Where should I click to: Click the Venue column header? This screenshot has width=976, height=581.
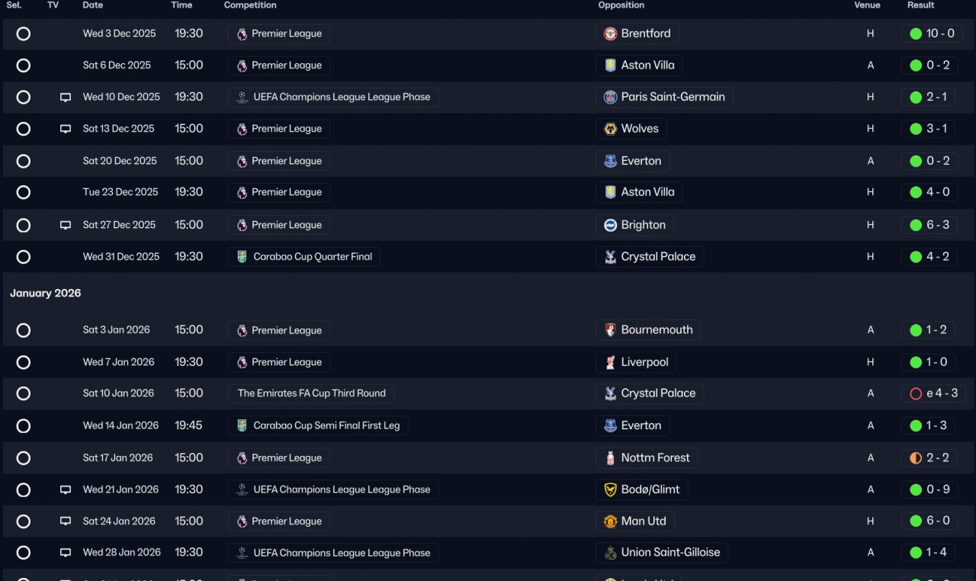(x=867, y=5)
